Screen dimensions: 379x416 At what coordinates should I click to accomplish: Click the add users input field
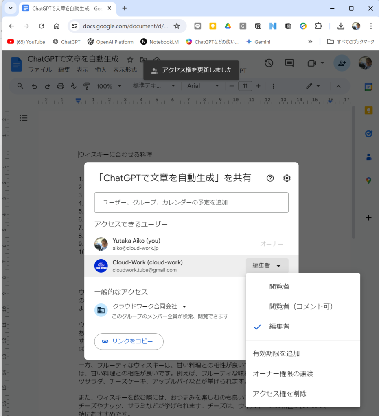coord(191,202)
